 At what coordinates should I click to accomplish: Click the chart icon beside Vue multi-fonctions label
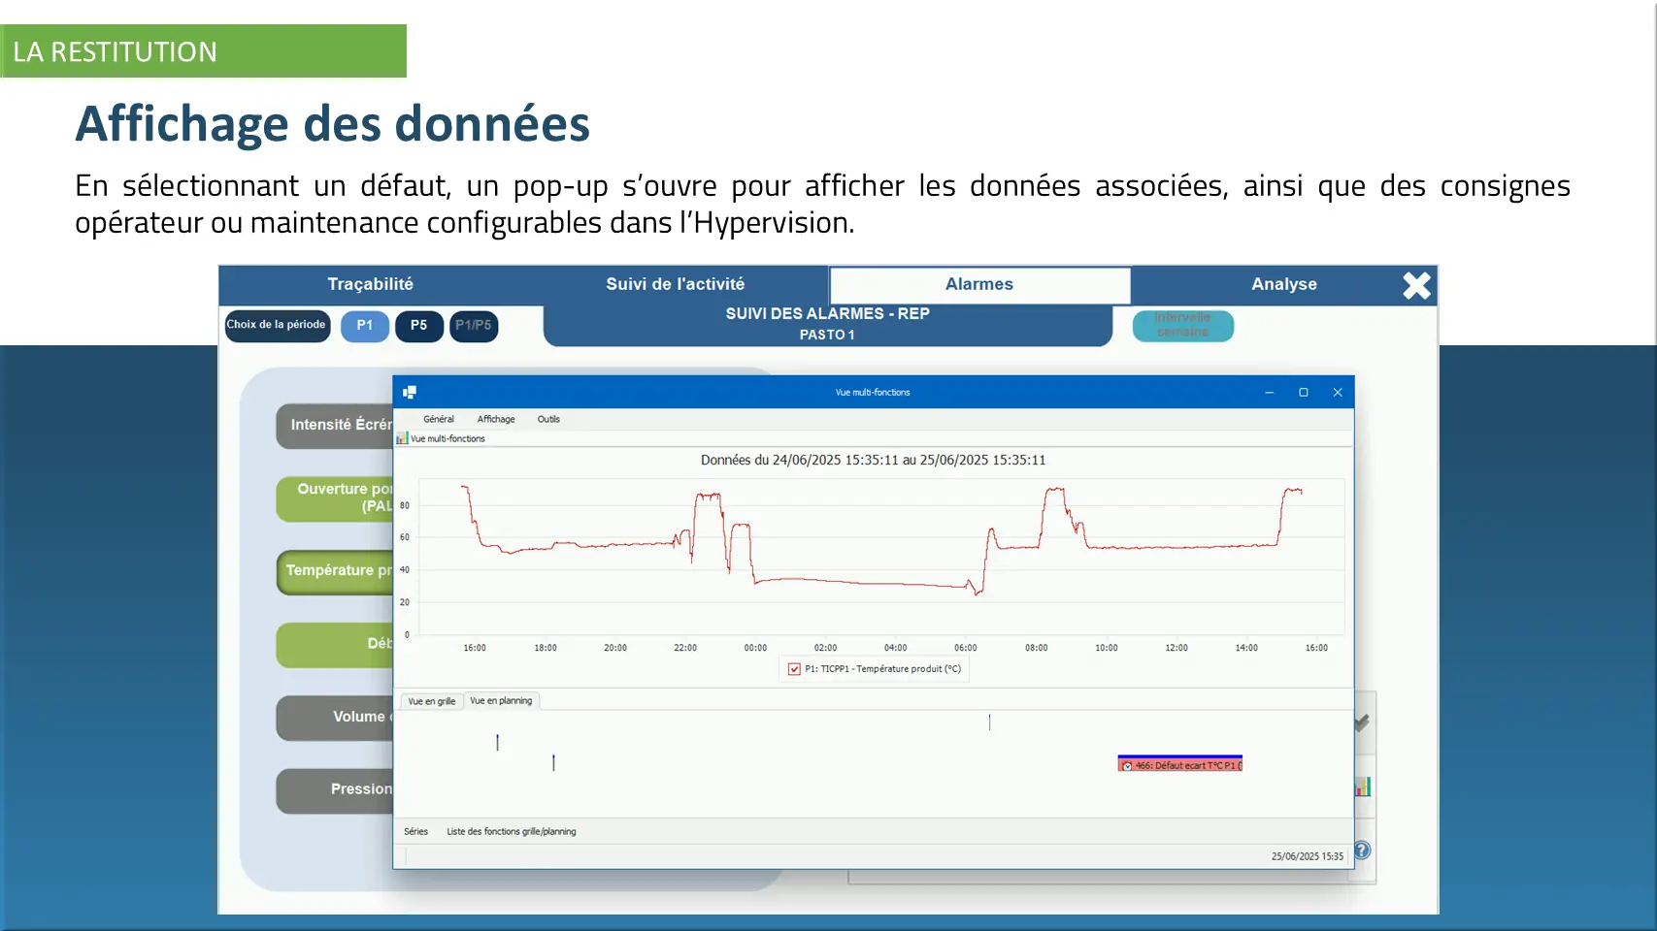402,438
